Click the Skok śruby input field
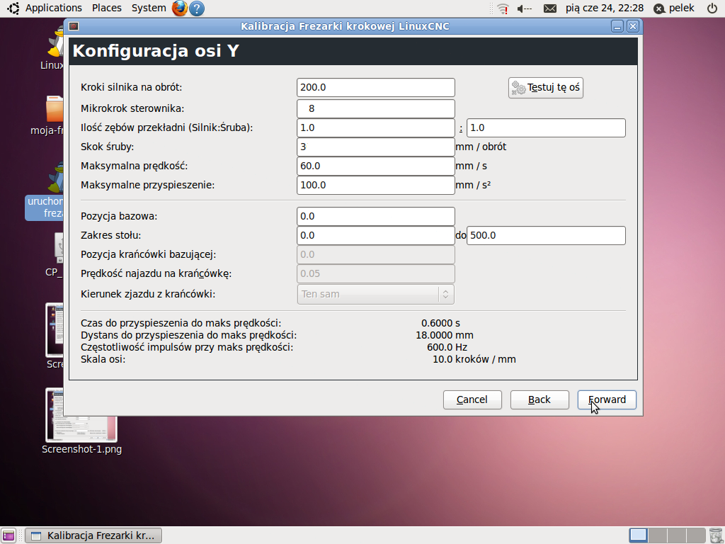 pos(375,147)
